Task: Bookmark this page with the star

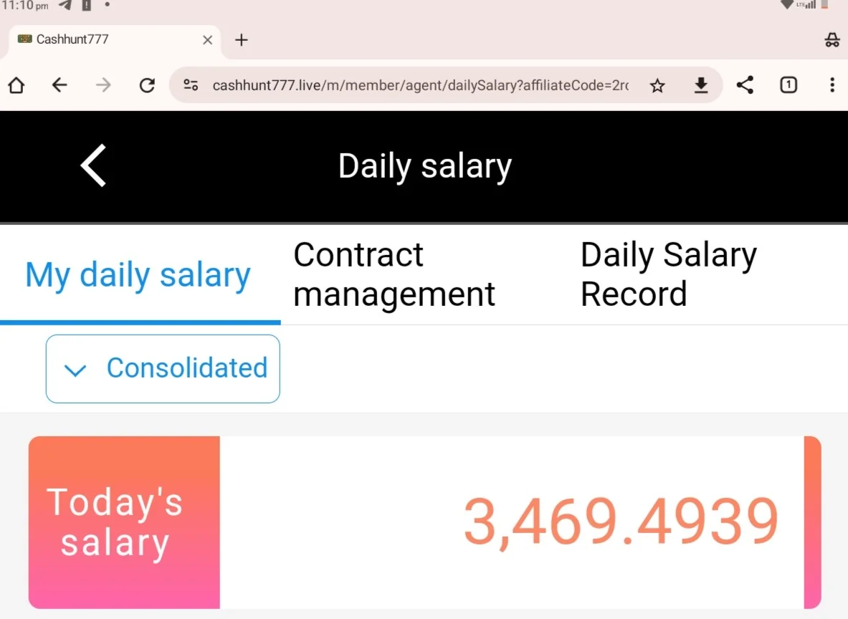Action: [x=657, y=85]
